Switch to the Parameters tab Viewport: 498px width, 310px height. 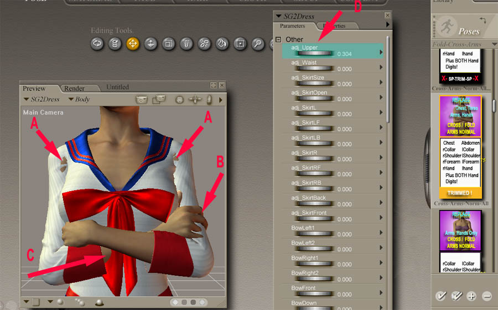tap(293, 26)
